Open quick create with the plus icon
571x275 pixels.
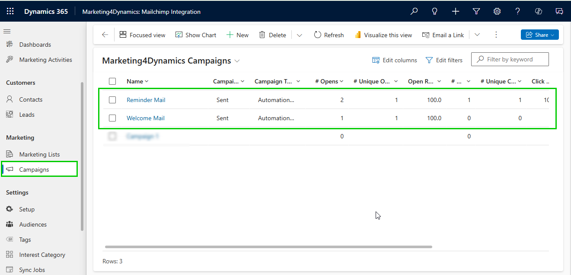pos(455,11)
